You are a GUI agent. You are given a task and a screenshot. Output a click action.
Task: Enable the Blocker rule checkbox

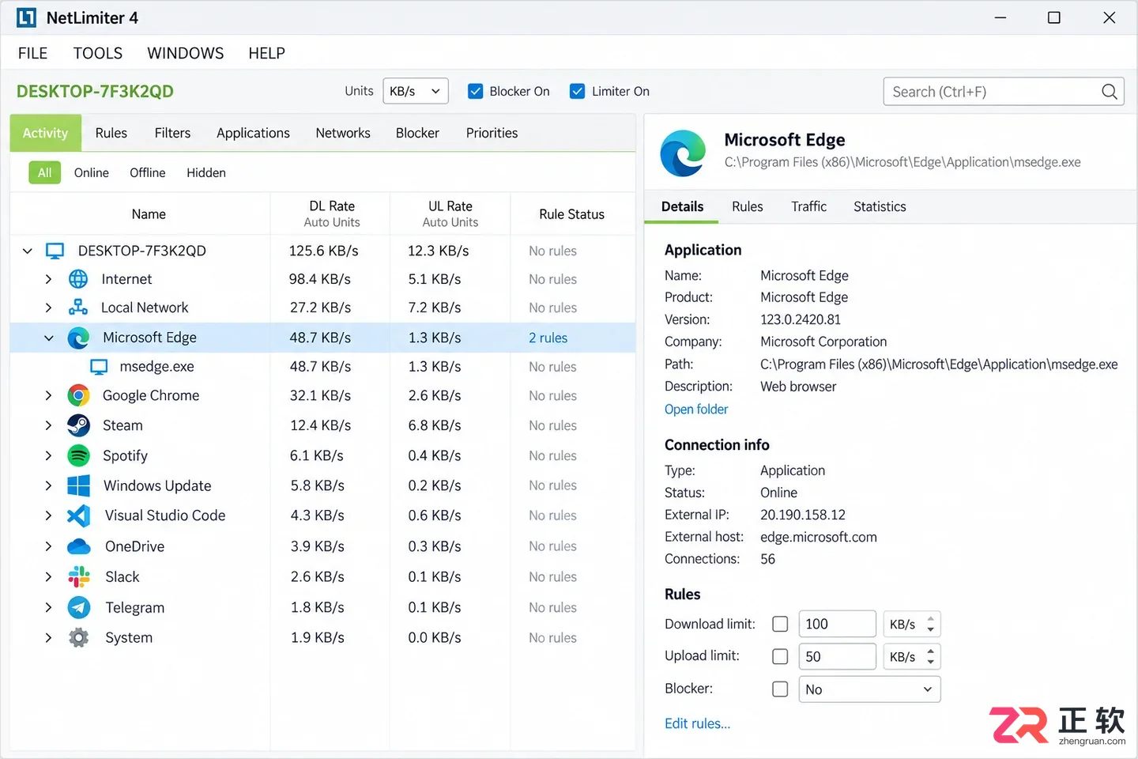(780, 689)
